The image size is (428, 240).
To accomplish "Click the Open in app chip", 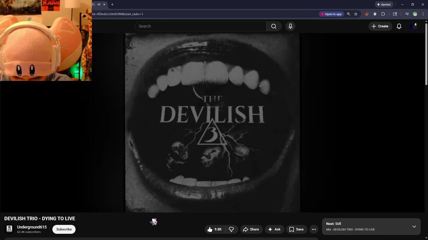I will [331, 14].
